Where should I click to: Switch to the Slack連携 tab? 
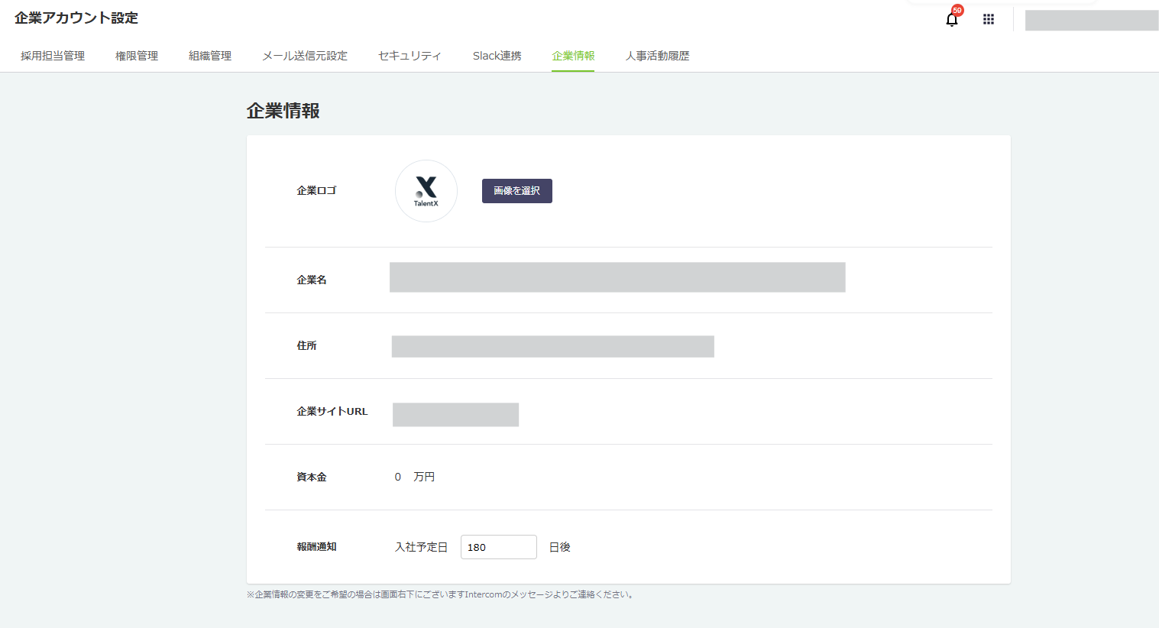[497, 56]
